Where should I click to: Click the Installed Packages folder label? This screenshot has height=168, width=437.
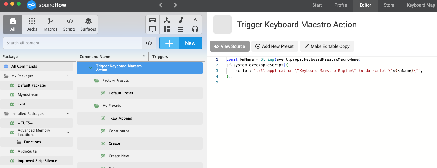(x=27, y=114)
